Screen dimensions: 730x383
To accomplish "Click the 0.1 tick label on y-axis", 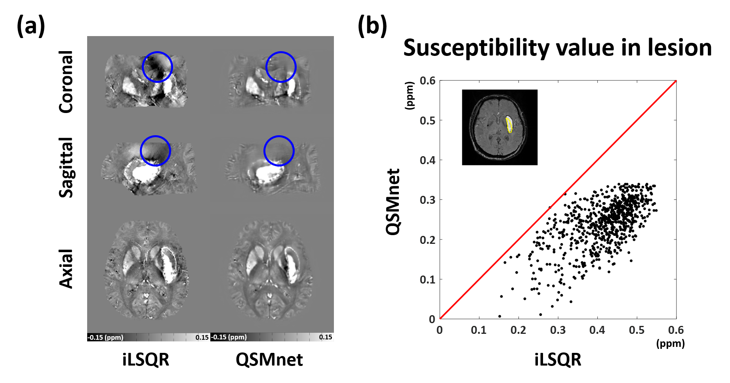I will point(427,280).
